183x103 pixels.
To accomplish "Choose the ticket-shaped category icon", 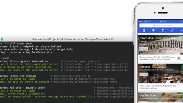I will (x=172, y=31).
